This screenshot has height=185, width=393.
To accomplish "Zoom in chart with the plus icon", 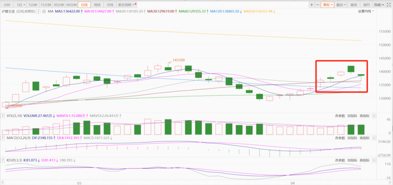I will (x=311, y=5).
